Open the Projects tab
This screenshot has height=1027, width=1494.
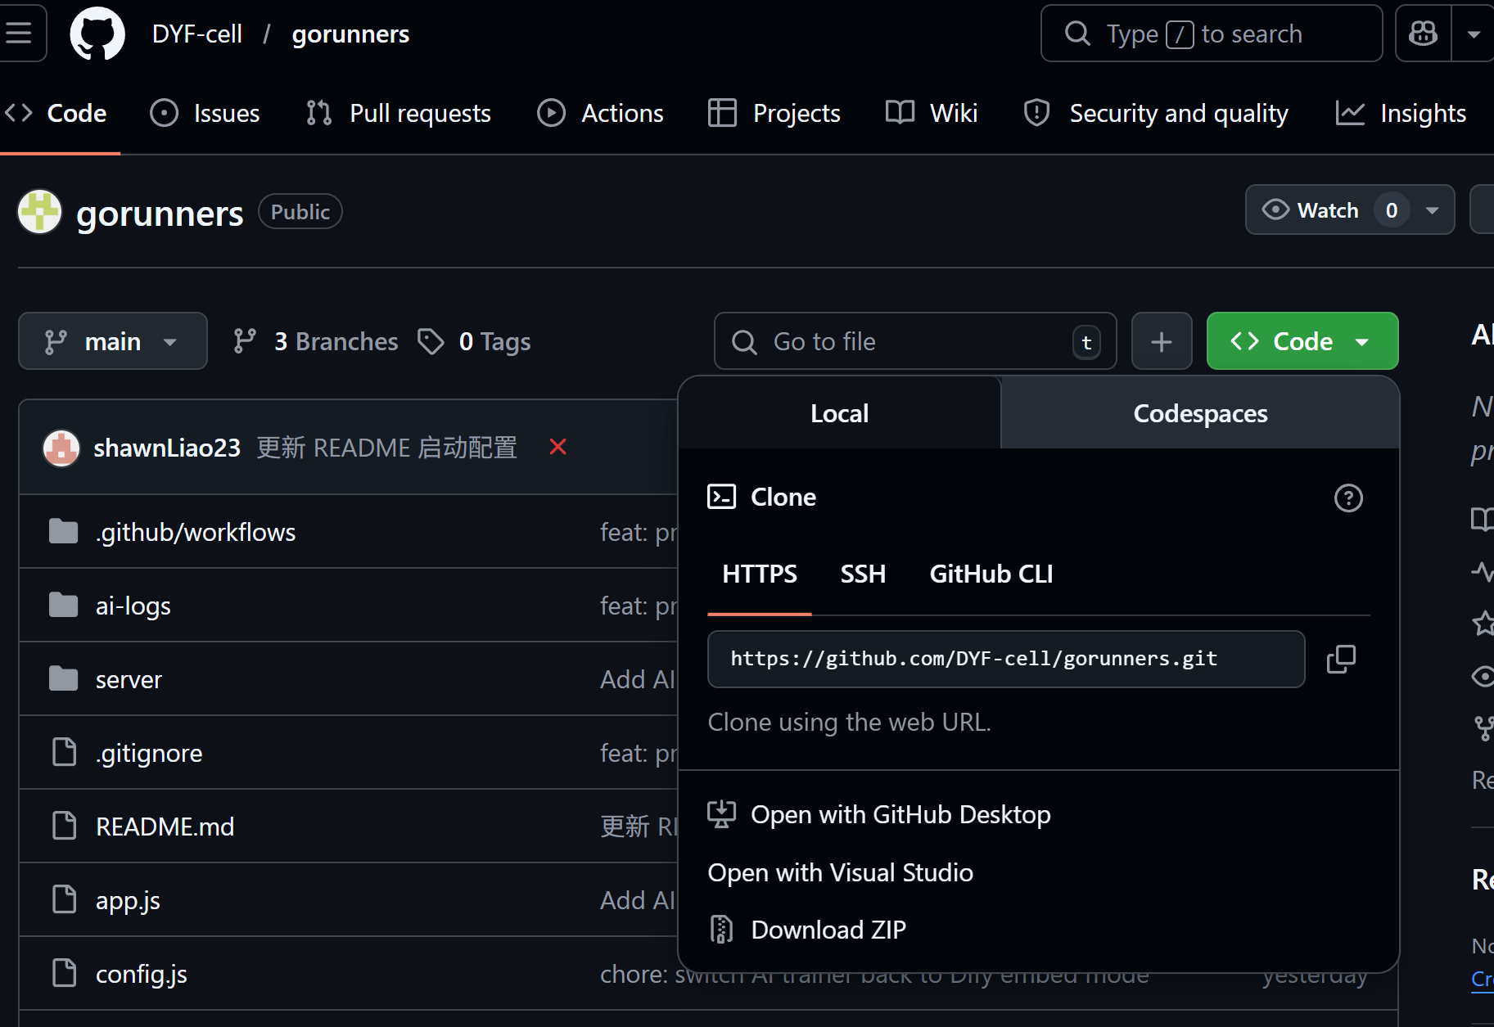point(774,113)
